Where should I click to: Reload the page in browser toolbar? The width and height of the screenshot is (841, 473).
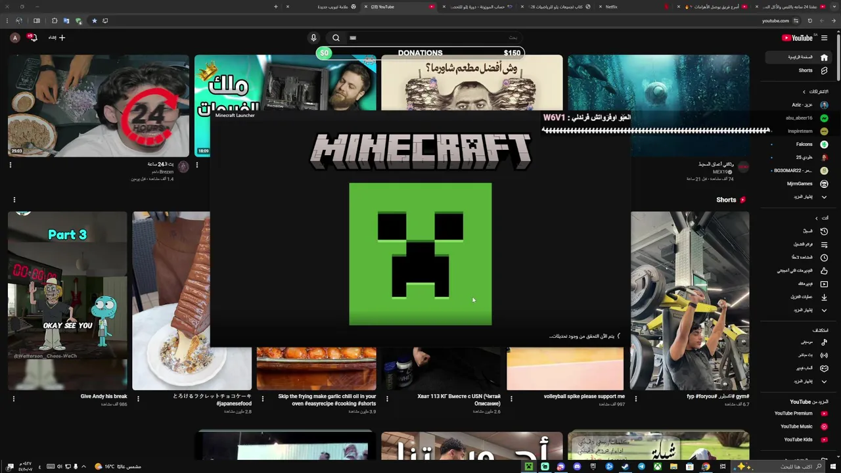pyautogui.click(x=809, y=20)
